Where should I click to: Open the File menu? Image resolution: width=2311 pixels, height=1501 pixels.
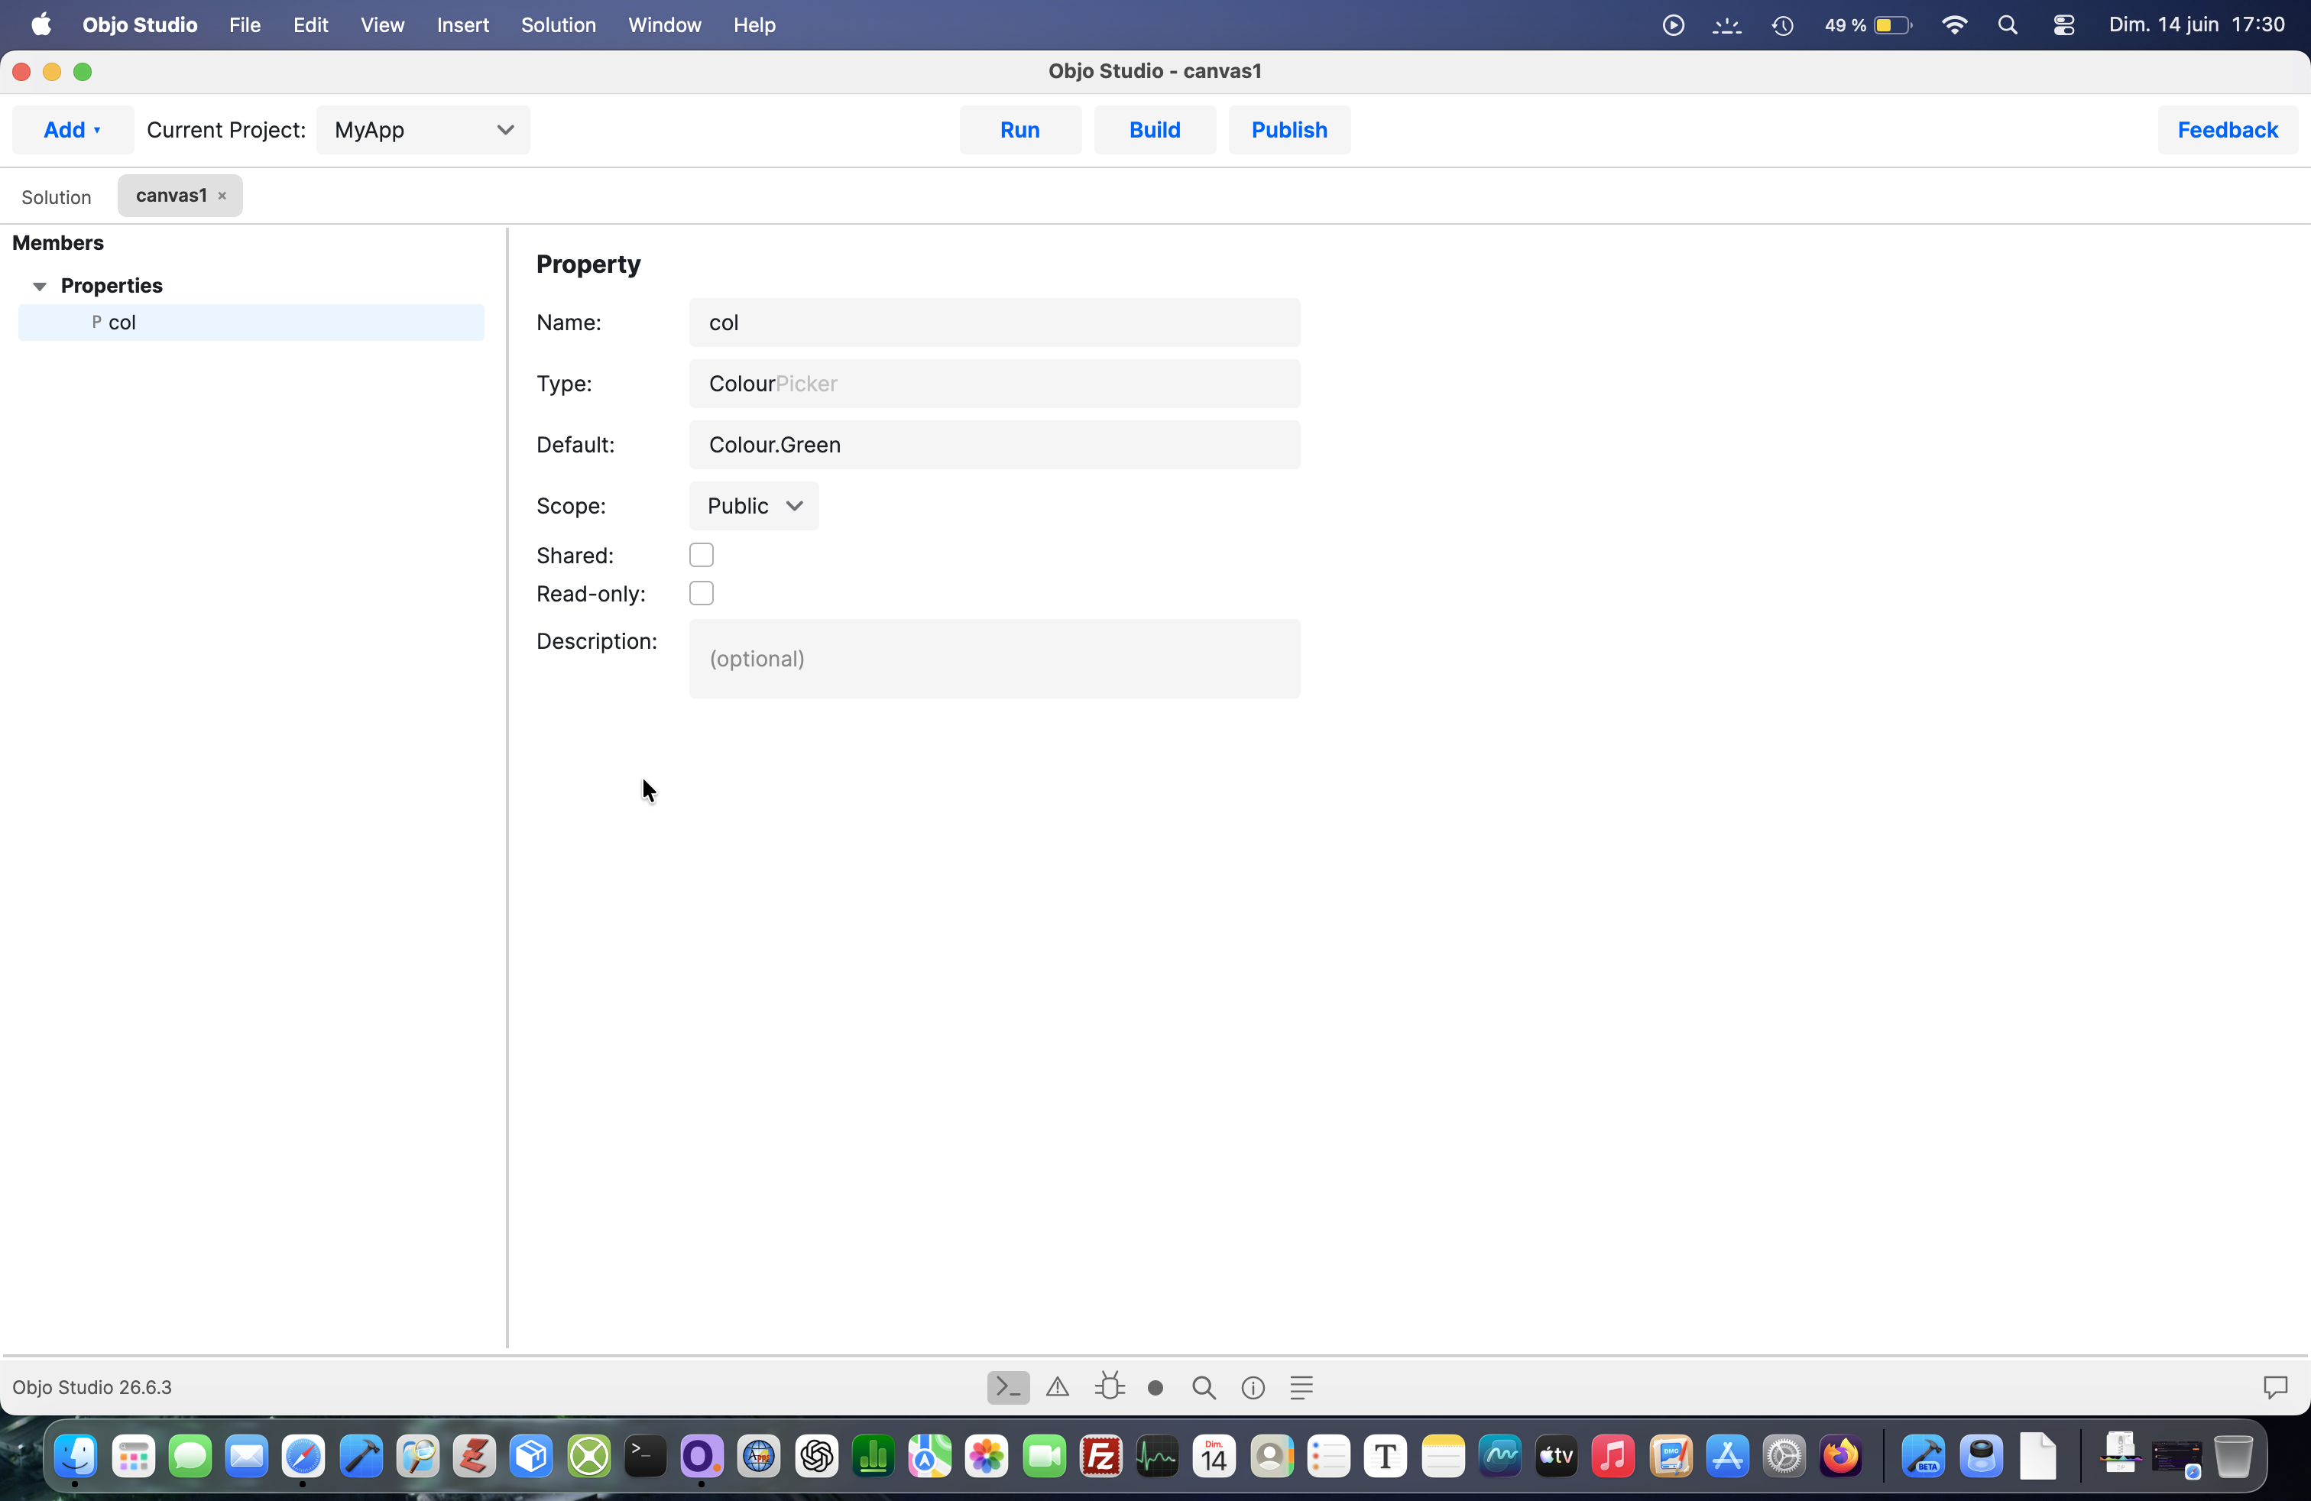coord(245,25)
